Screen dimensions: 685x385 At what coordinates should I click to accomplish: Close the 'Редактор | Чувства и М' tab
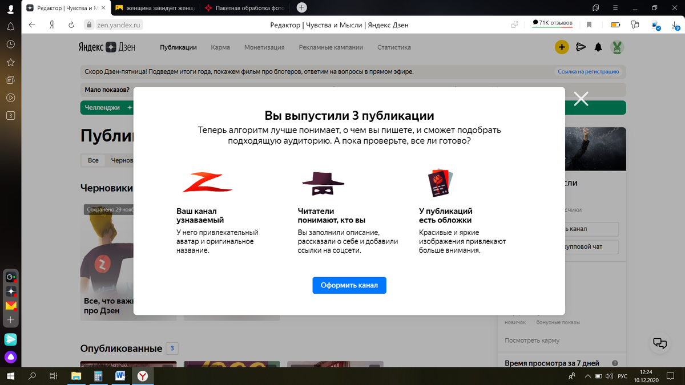(103, 8)
